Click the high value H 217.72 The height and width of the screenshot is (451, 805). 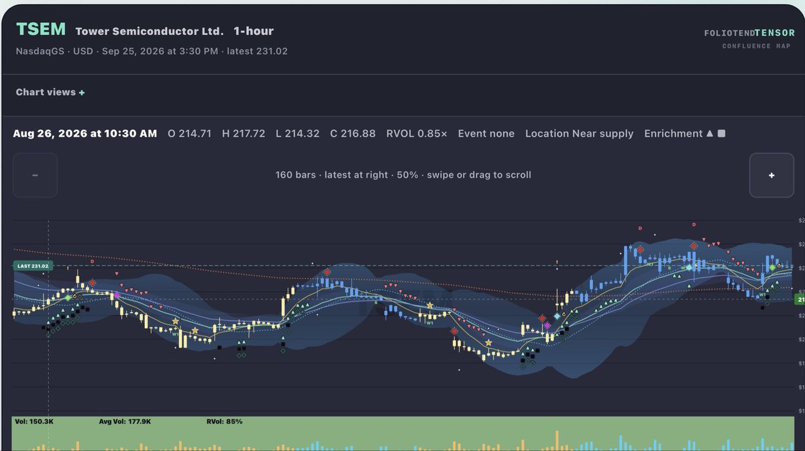(244, 133)
